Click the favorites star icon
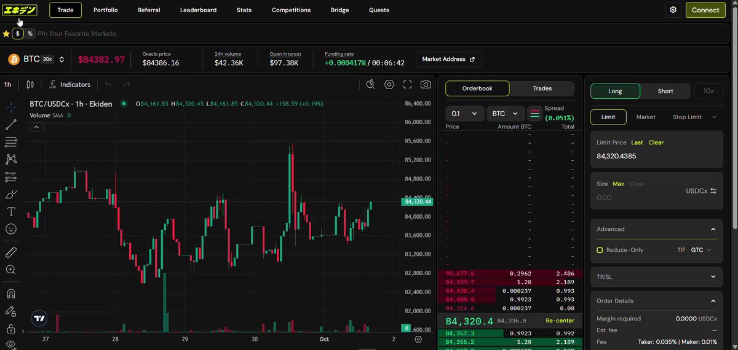738x350 pixels. coord(6,34)
